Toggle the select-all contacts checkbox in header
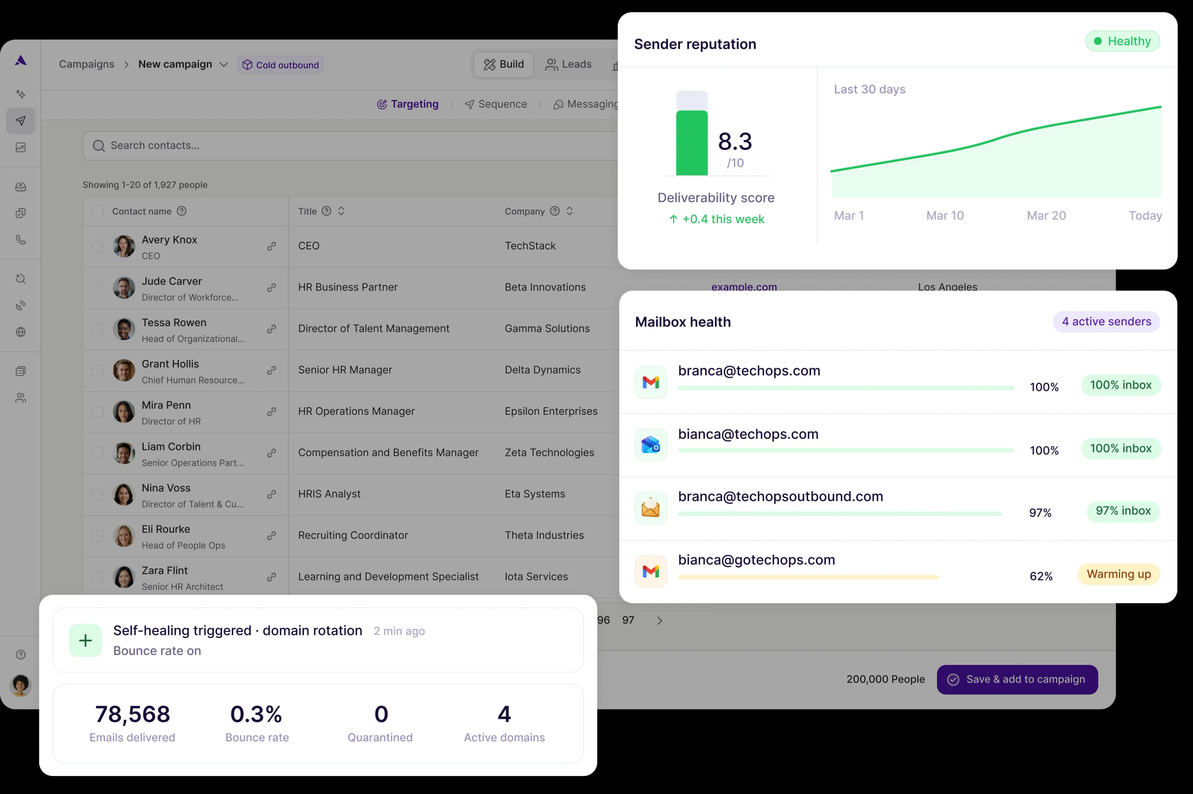This screenshot has height=794, width=1193. coord(97,211)
